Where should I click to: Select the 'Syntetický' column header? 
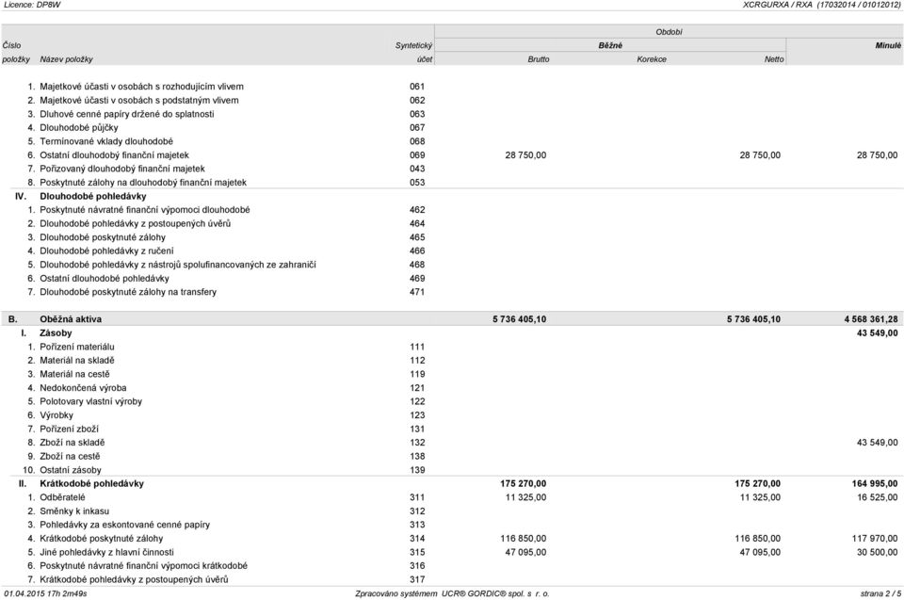pos(413,45)
